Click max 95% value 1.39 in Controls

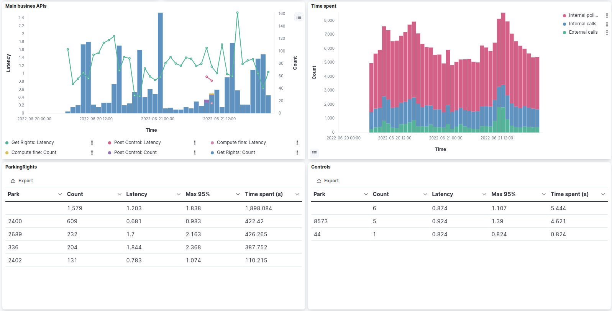[x=497, y=221]
